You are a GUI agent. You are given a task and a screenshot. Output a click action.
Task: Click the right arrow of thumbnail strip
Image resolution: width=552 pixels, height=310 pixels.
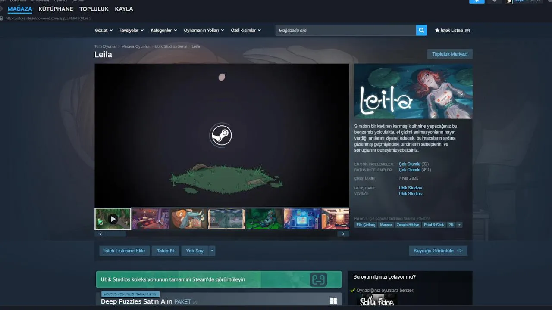pyautogui.click(x=343, y=234)
